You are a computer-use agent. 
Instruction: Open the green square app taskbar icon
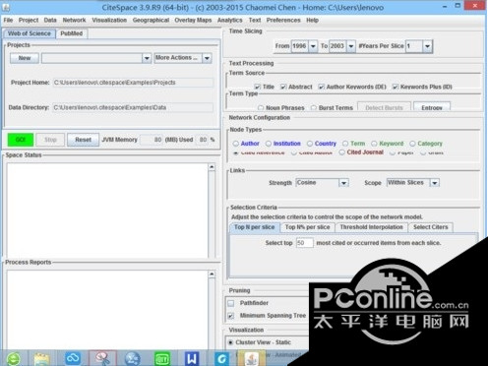tap(162, 359)
